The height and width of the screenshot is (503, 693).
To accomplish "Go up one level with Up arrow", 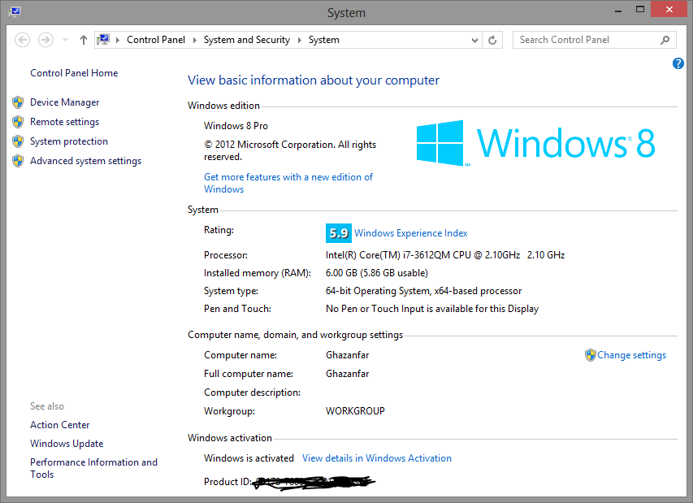I will click(x=84, y=40).
